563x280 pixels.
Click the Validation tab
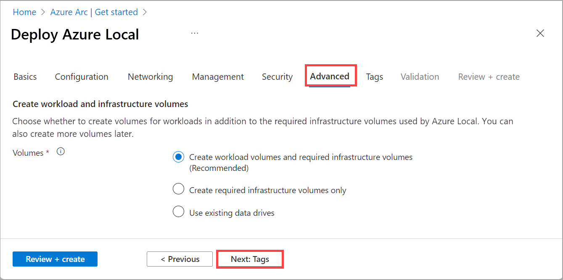(x=420, y=77)
